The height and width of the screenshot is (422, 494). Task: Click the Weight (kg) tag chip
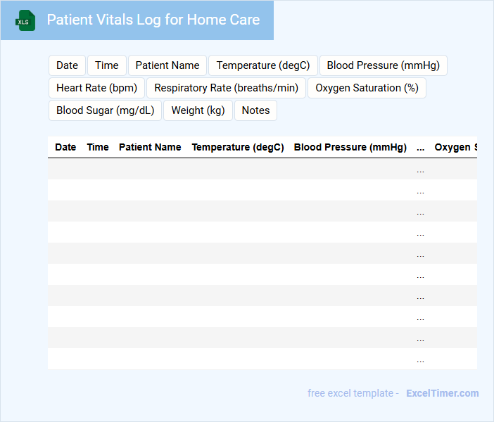pyautogui.click(x=198, y=110)
